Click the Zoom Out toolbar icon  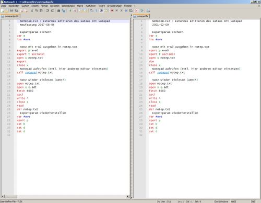[75, 10]
